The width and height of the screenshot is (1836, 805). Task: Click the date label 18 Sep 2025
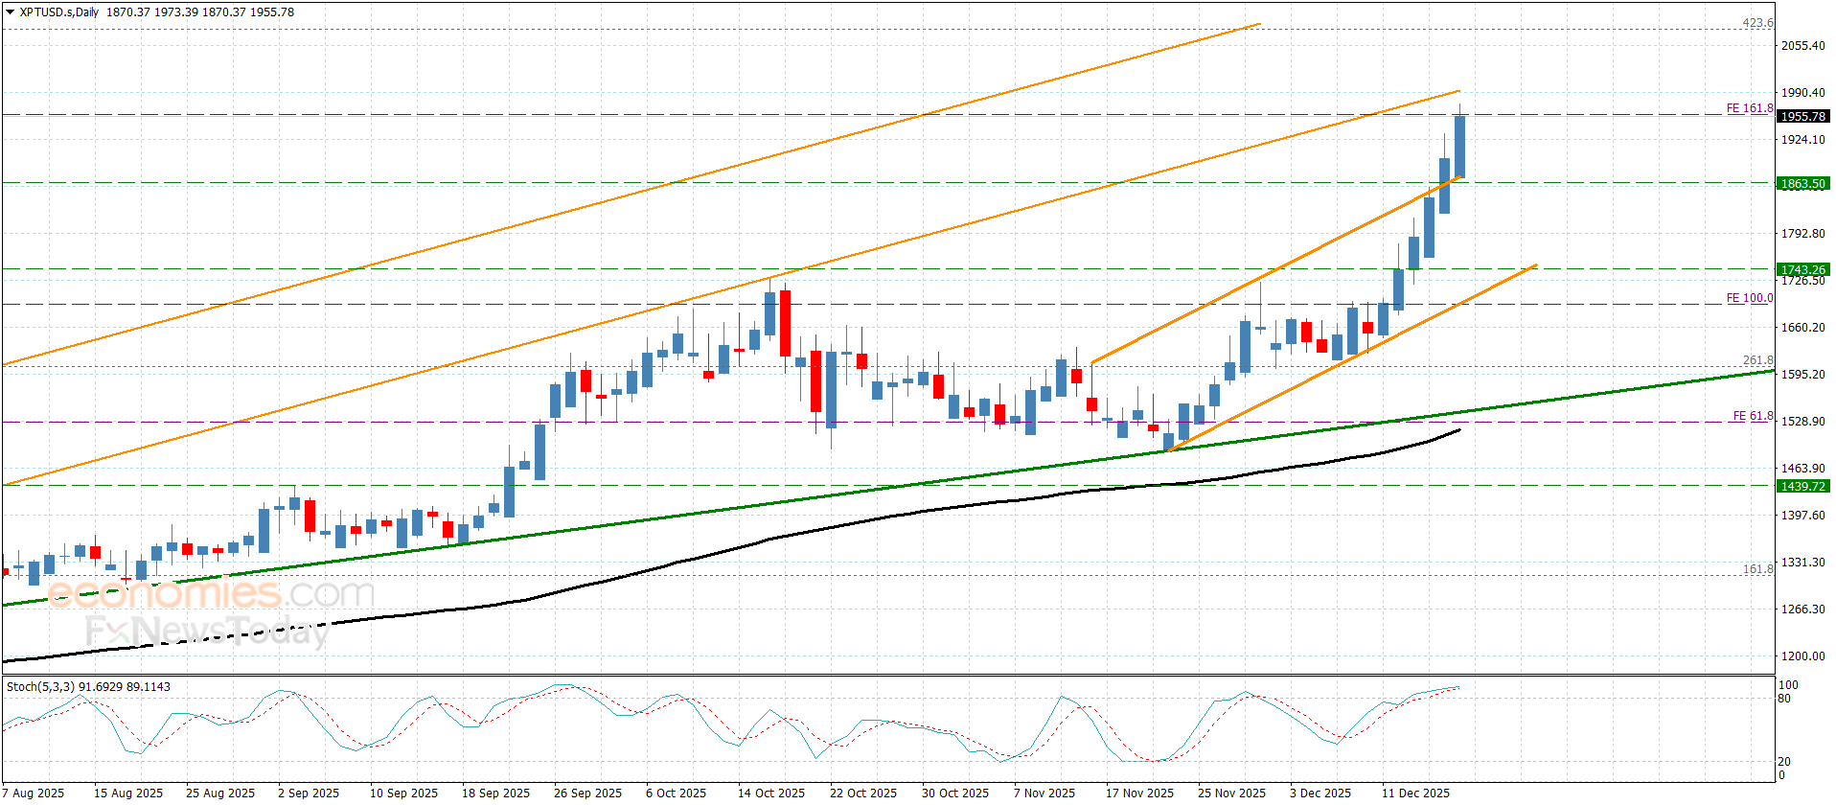coord(495,793)
